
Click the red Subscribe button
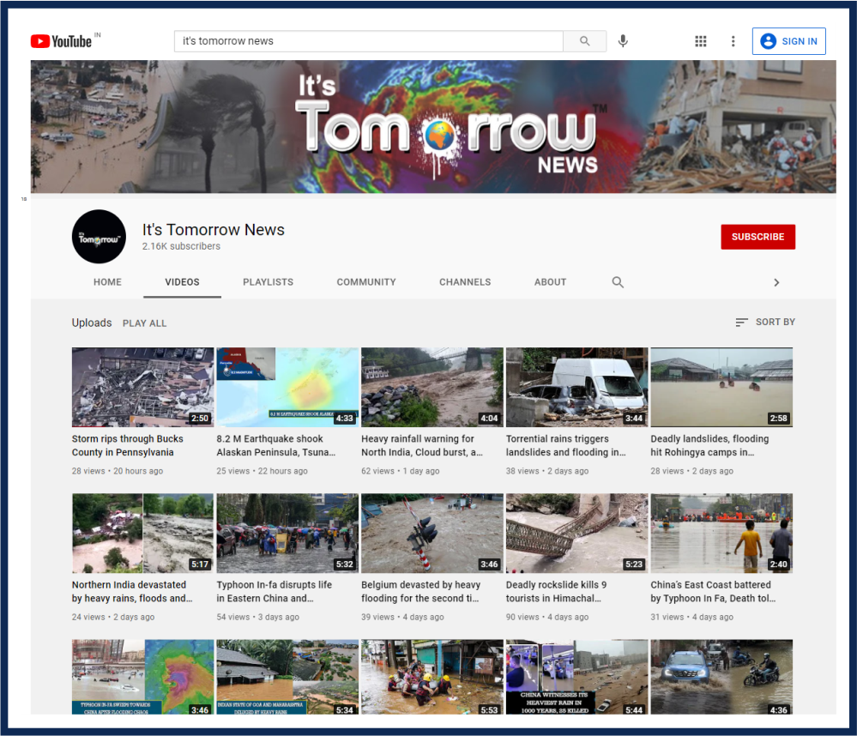point(757,237)
